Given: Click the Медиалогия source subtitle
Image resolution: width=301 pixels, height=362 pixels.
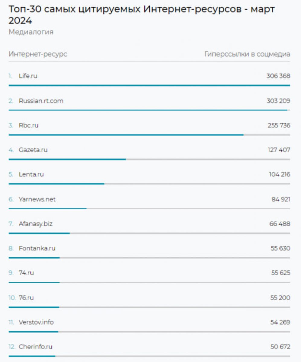Looking at the screenshot, I should click(31, 32).
